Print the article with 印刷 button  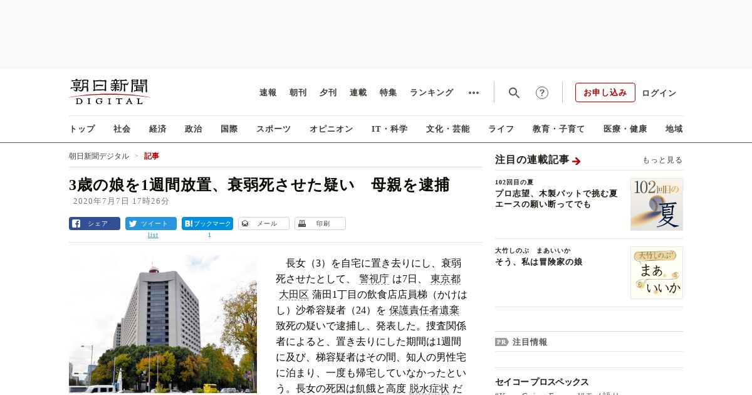coord(320,224)
